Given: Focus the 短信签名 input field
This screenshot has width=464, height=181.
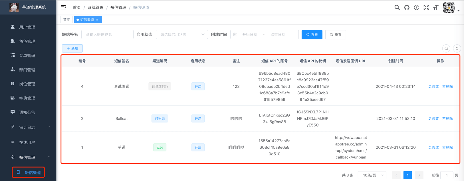Looking at the screenshot, I should 107,35.
